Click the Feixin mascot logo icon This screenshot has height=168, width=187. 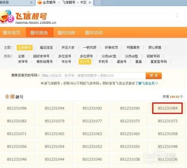coord(7,16)
